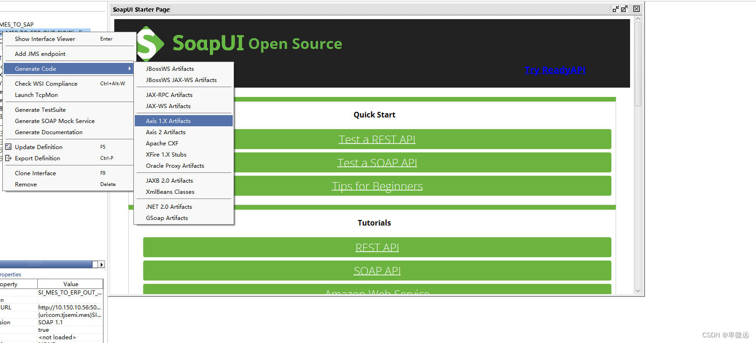Click the 'true' property value
Image resolution: width=756 pixels, height=343 pixels.
pyautogui.click(x=70, y=330)
